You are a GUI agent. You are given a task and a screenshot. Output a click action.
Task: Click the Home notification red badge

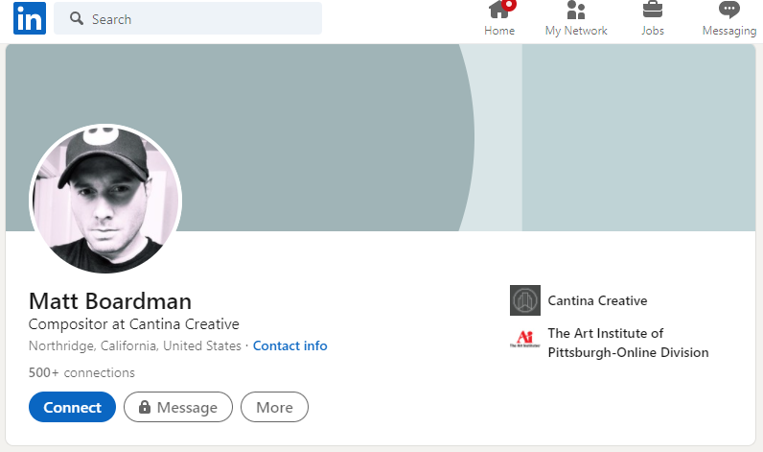click(509, 4)
